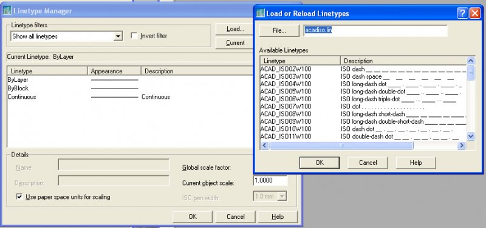Uncheck Use paper space units for scaling
Image resolution: width=486 pixels, height=228 pixels.
19,196
